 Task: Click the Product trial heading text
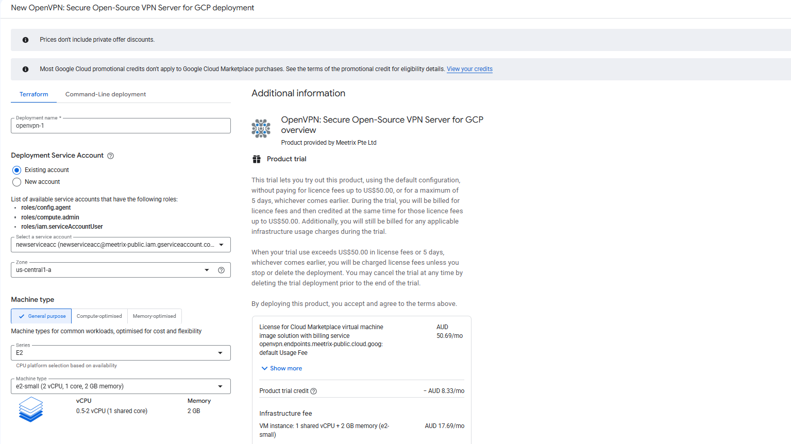[x=287, y=159]
